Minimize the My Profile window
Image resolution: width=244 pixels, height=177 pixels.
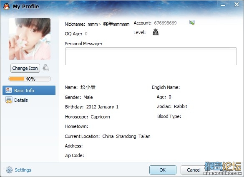point(223,5)
